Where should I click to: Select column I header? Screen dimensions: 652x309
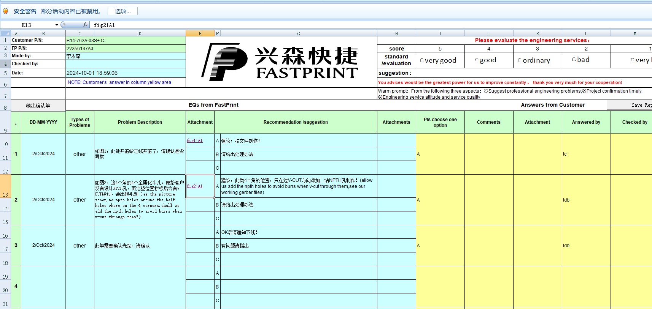(440, 33)
